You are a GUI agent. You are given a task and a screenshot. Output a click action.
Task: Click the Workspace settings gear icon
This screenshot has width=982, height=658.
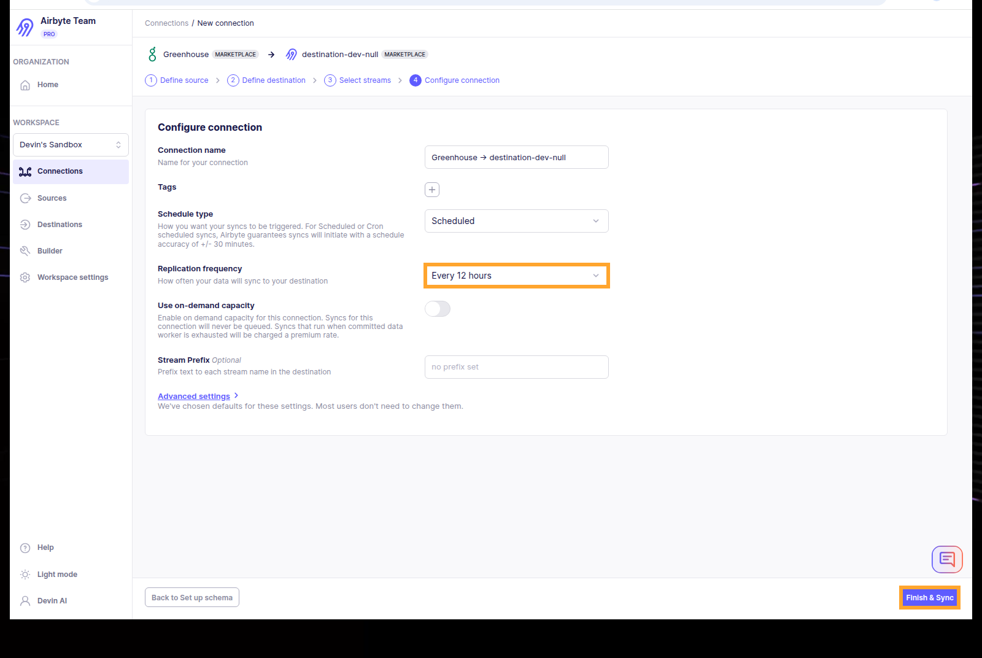(25, 277)
